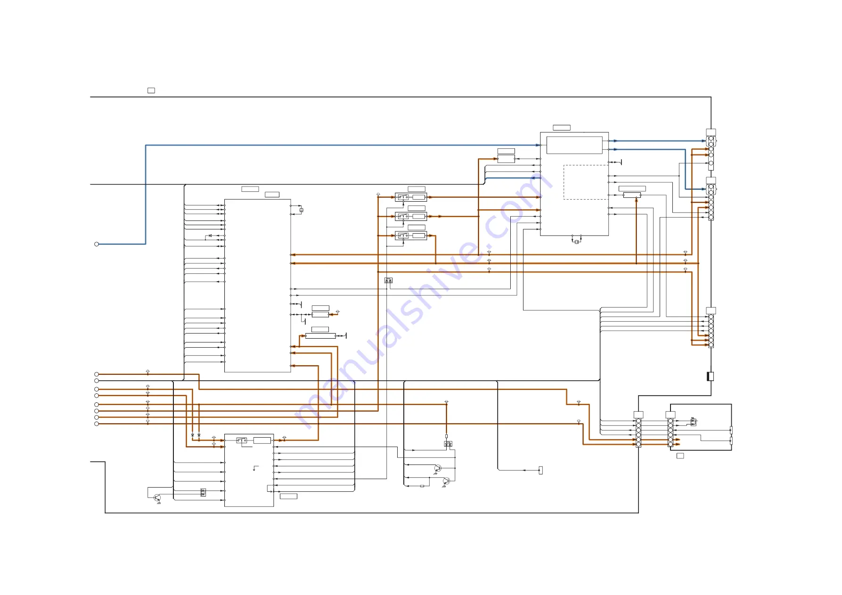Click the crystal symbol below the top-right IC block

click(576, 242)
